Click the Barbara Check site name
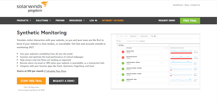217x101 pixels. click(130, 51)
